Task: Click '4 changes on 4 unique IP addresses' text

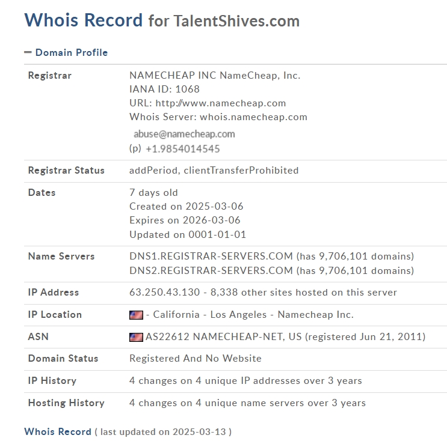Action: (215, 381)
